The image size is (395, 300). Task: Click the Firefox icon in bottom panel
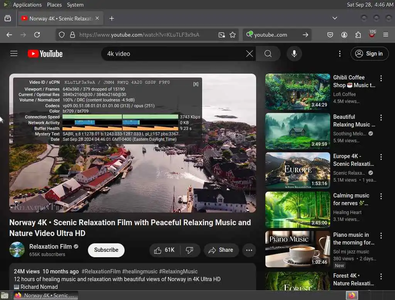coord(352,295)
